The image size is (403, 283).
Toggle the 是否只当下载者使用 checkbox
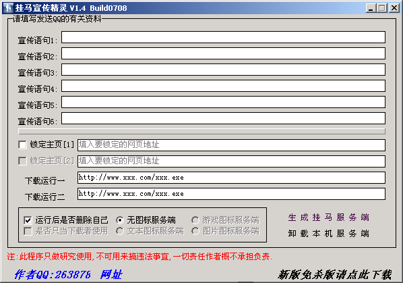(28, 231)
